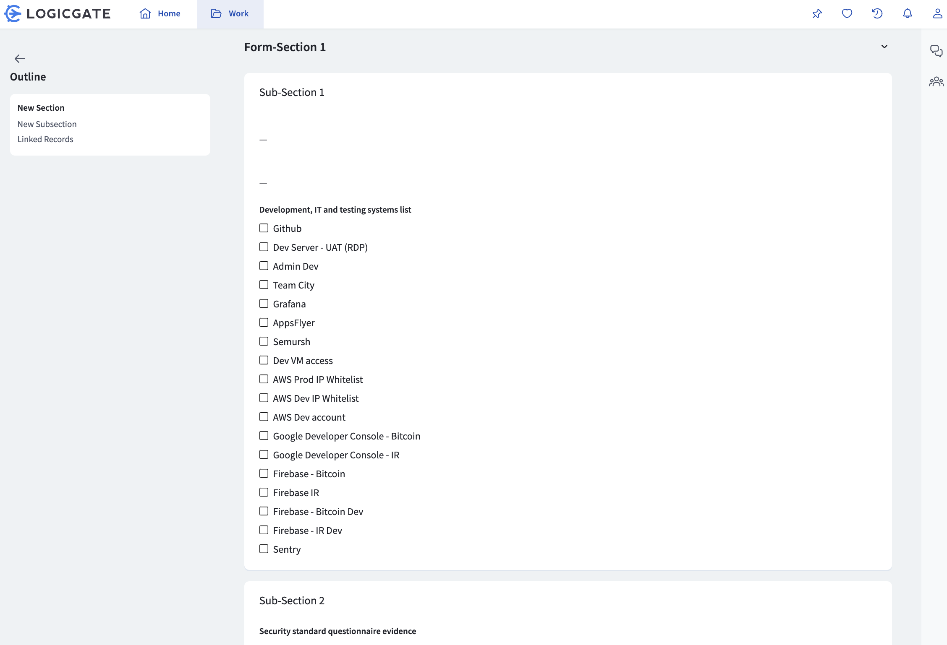Image resolution: width=947 pixels, height=645 pixels.
Task: Click Security standard questionnaire evidence label
Action: (x=337, y=631)
